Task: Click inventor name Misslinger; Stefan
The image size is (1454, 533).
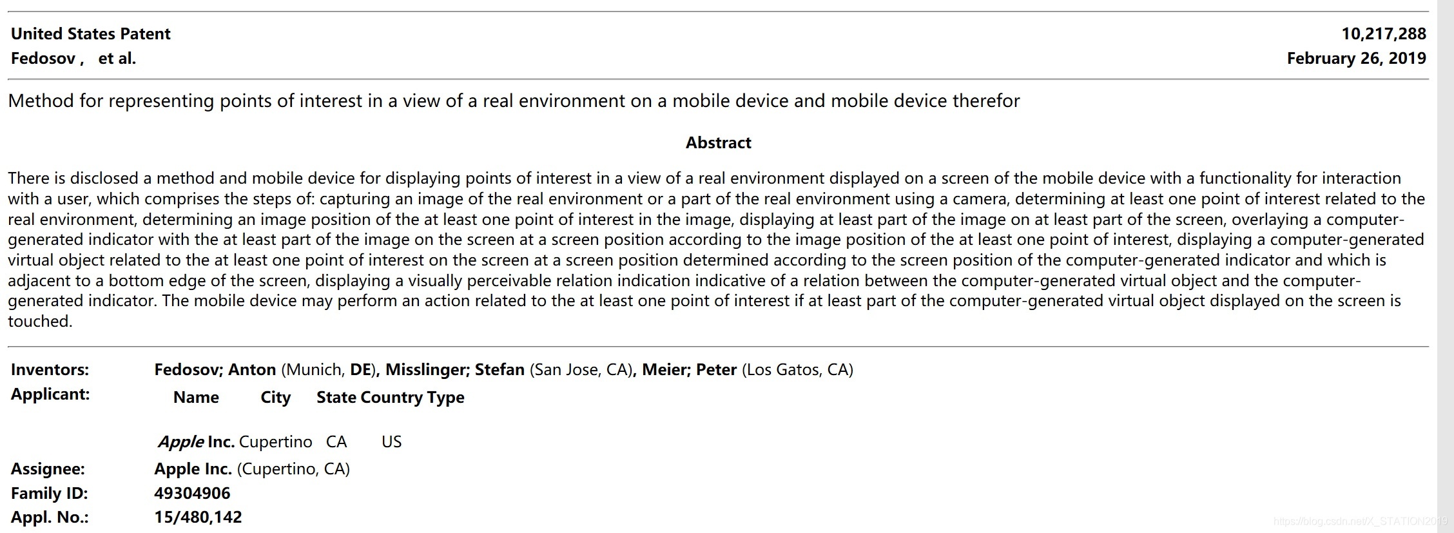Action: coord(455,370)
